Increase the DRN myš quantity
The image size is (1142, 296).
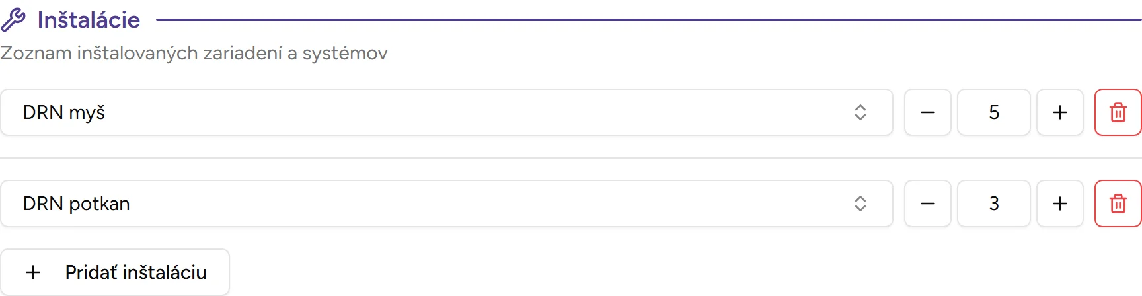point(1059,112)
